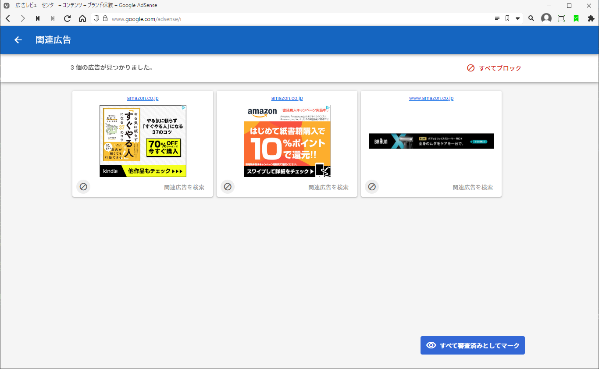The height and width of the screenshot is (369, 599).
Task: Click the rewind history button
Action: [38, 18]
